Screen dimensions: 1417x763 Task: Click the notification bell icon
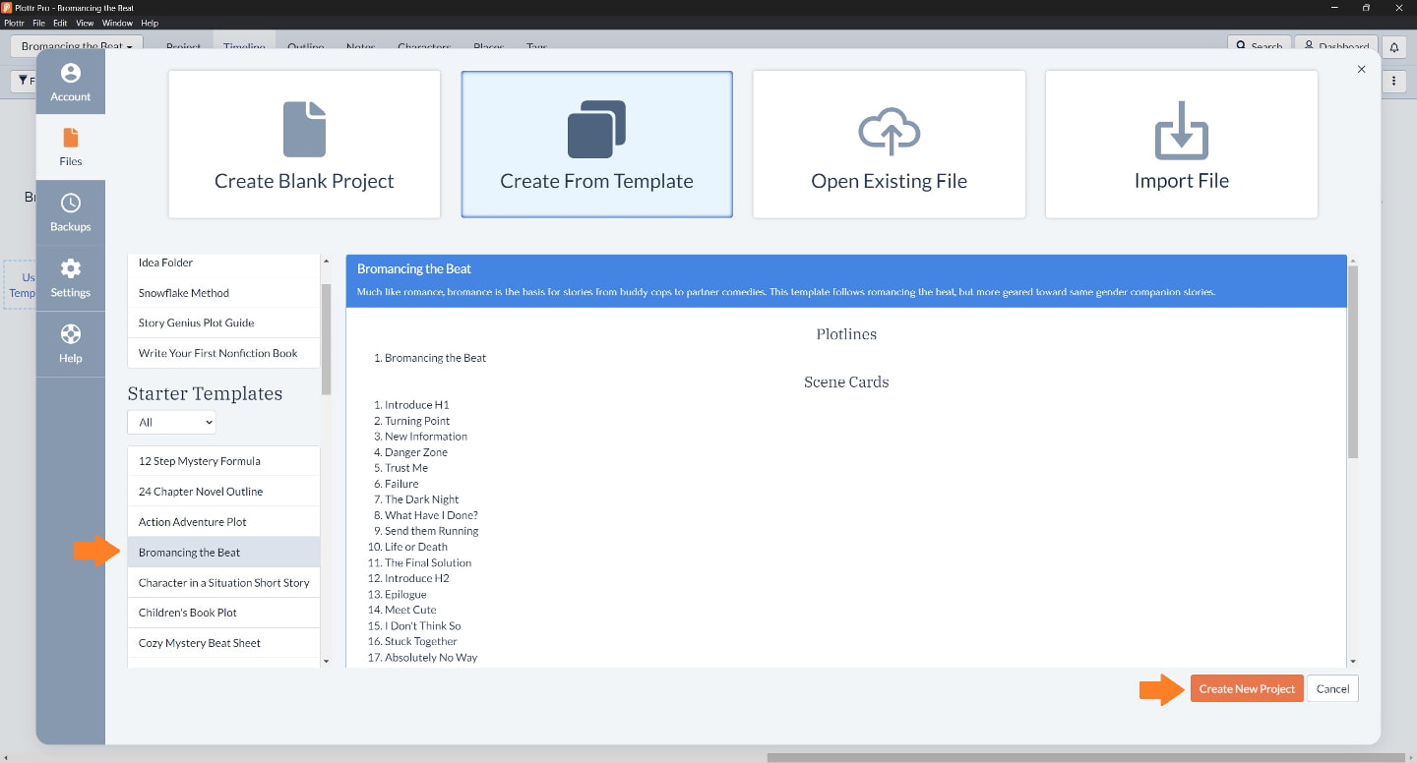pyautogui.click(x=1393, y=47)
